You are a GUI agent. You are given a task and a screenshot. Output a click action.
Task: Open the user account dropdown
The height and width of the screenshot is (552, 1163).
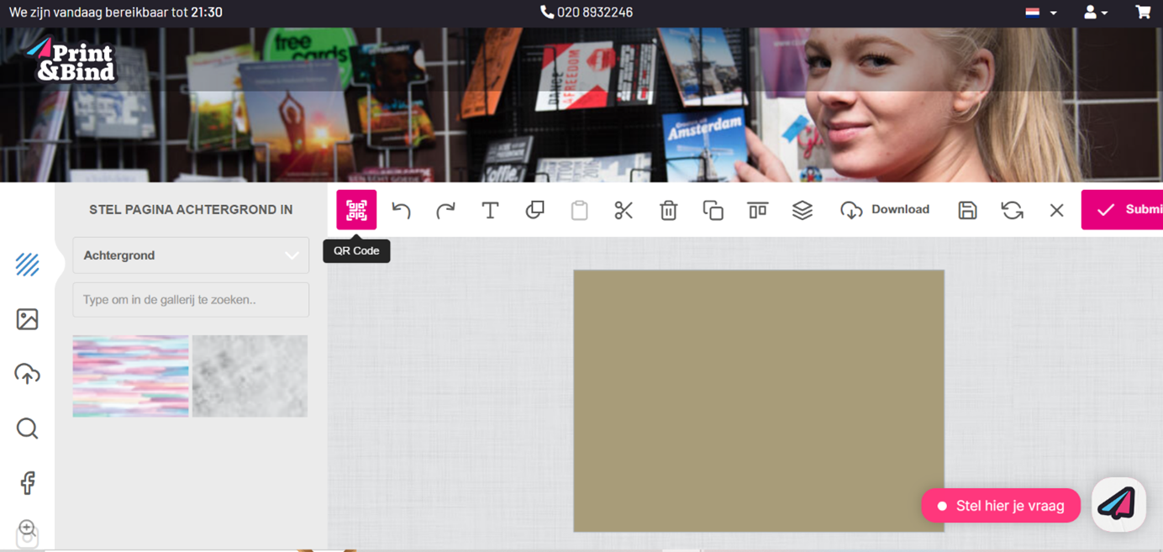click(1096, 13)
